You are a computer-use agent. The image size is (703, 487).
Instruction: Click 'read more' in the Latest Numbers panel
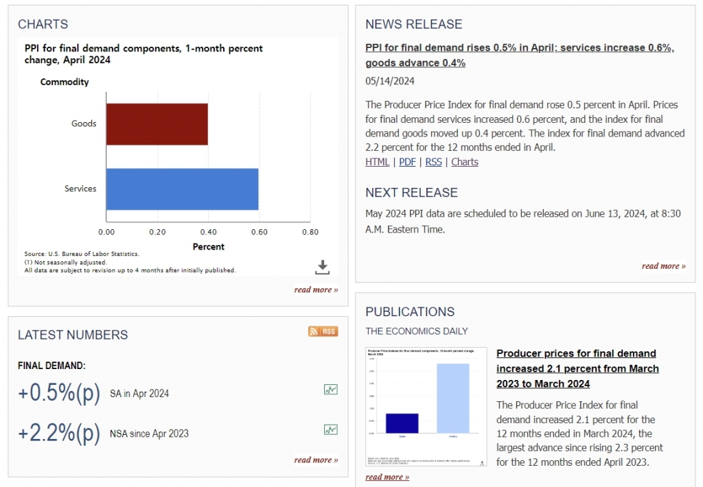[316, 460]
